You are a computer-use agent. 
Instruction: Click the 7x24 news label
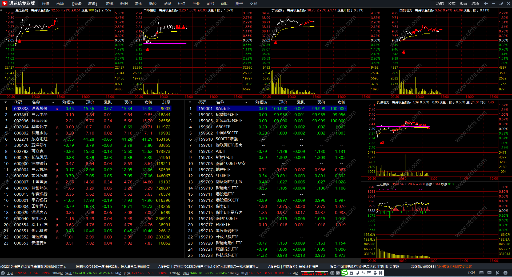tap(471, 272)
